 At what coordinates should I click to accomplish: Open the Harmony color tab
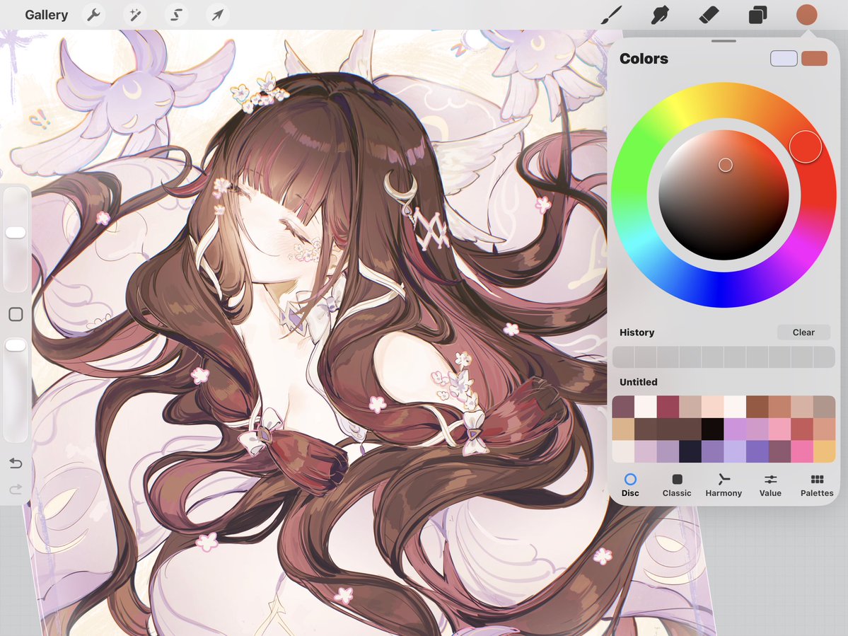tap(723, 485)
